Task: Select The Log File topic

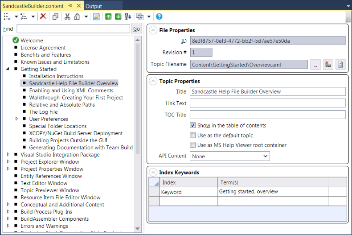Action: click(43, 111)
